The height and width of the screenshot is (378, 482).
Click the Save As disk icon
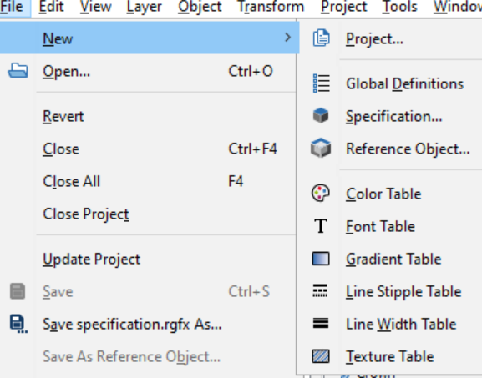coord(18,324)
